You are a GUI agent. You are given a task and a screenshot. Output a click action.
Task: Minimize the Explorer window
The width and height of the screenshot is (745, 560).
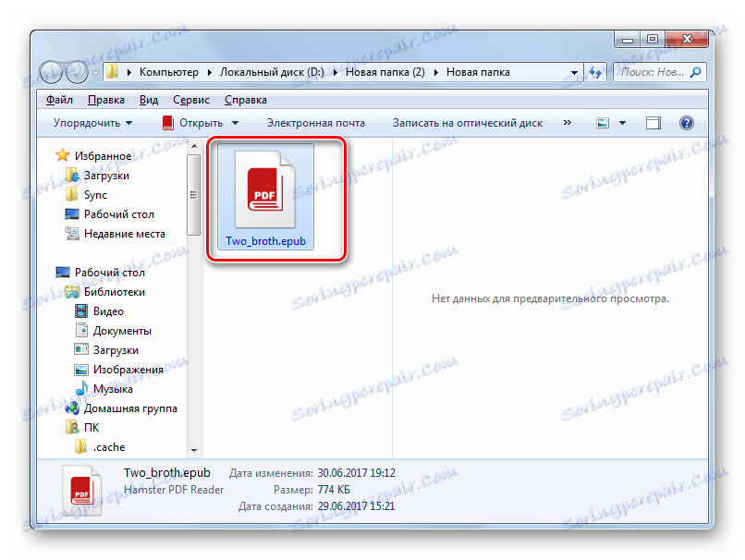[x=628, y=40]
